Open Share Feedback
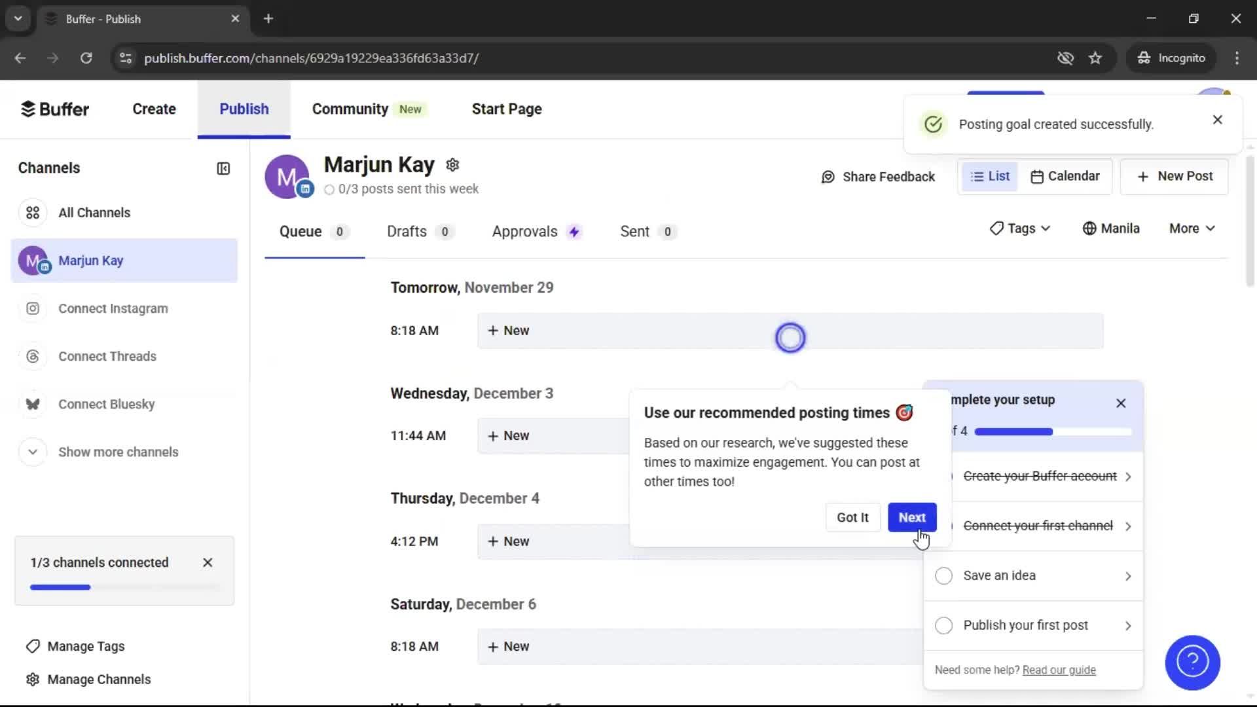 879,176
